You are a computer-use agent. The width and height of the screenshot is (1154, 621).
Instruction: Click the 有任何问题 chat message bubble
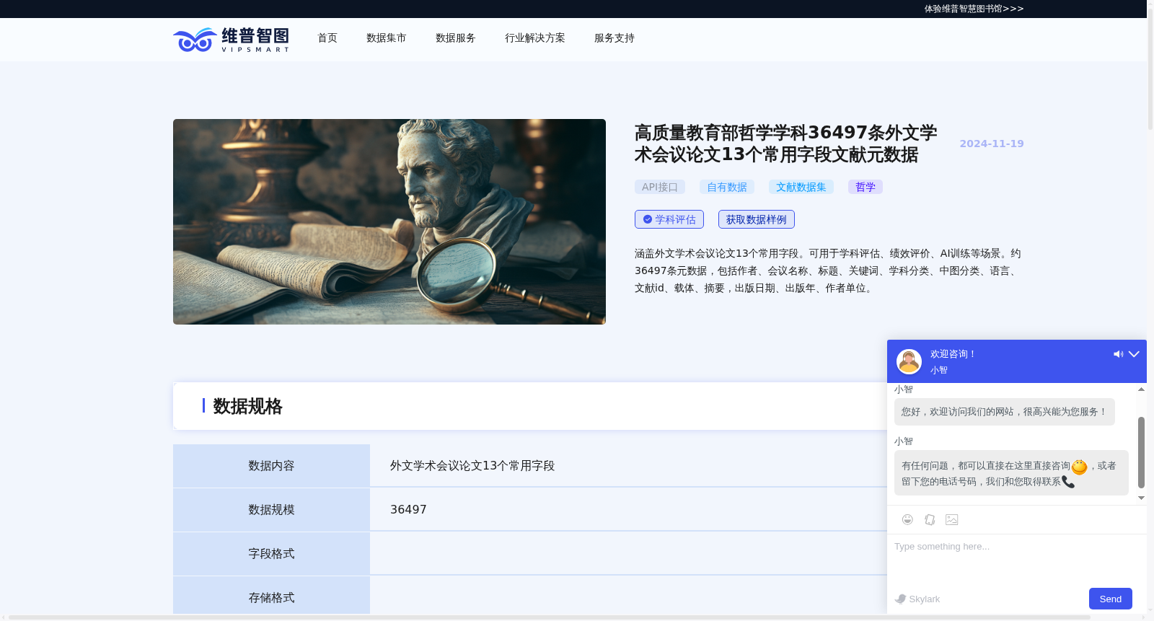1011,473
